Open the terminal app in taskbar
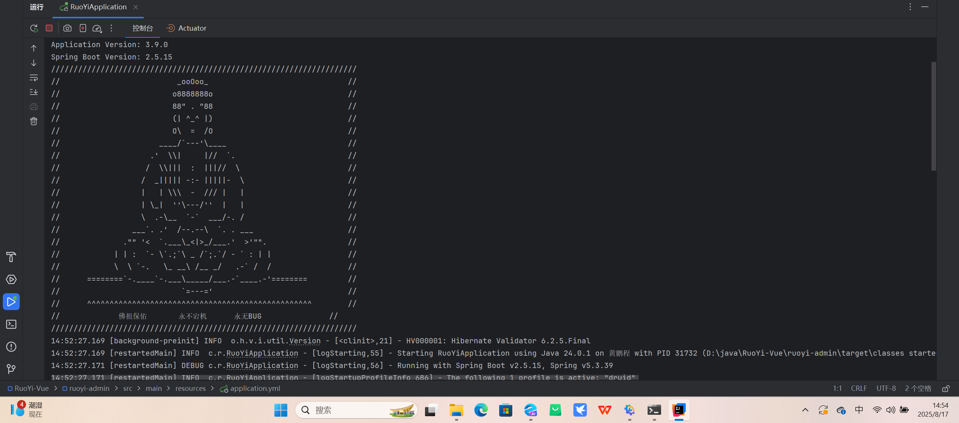The width and height of the screenshot is (959, 423). coord(654,410)
